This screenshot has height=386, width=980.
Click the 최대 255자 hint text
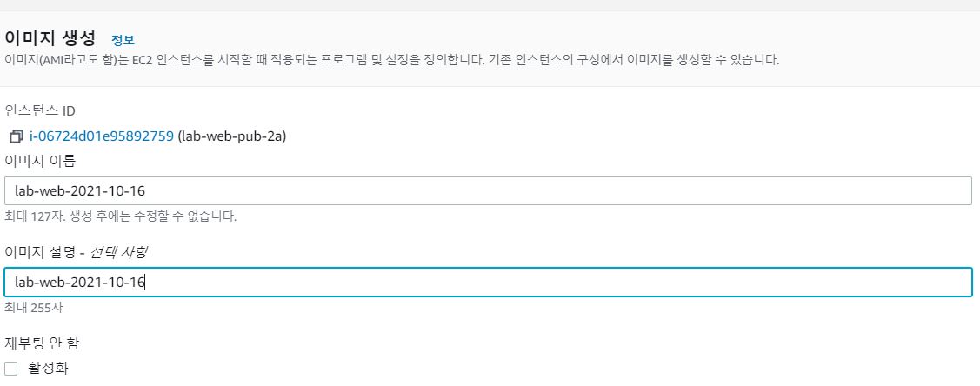click(34, 308)
